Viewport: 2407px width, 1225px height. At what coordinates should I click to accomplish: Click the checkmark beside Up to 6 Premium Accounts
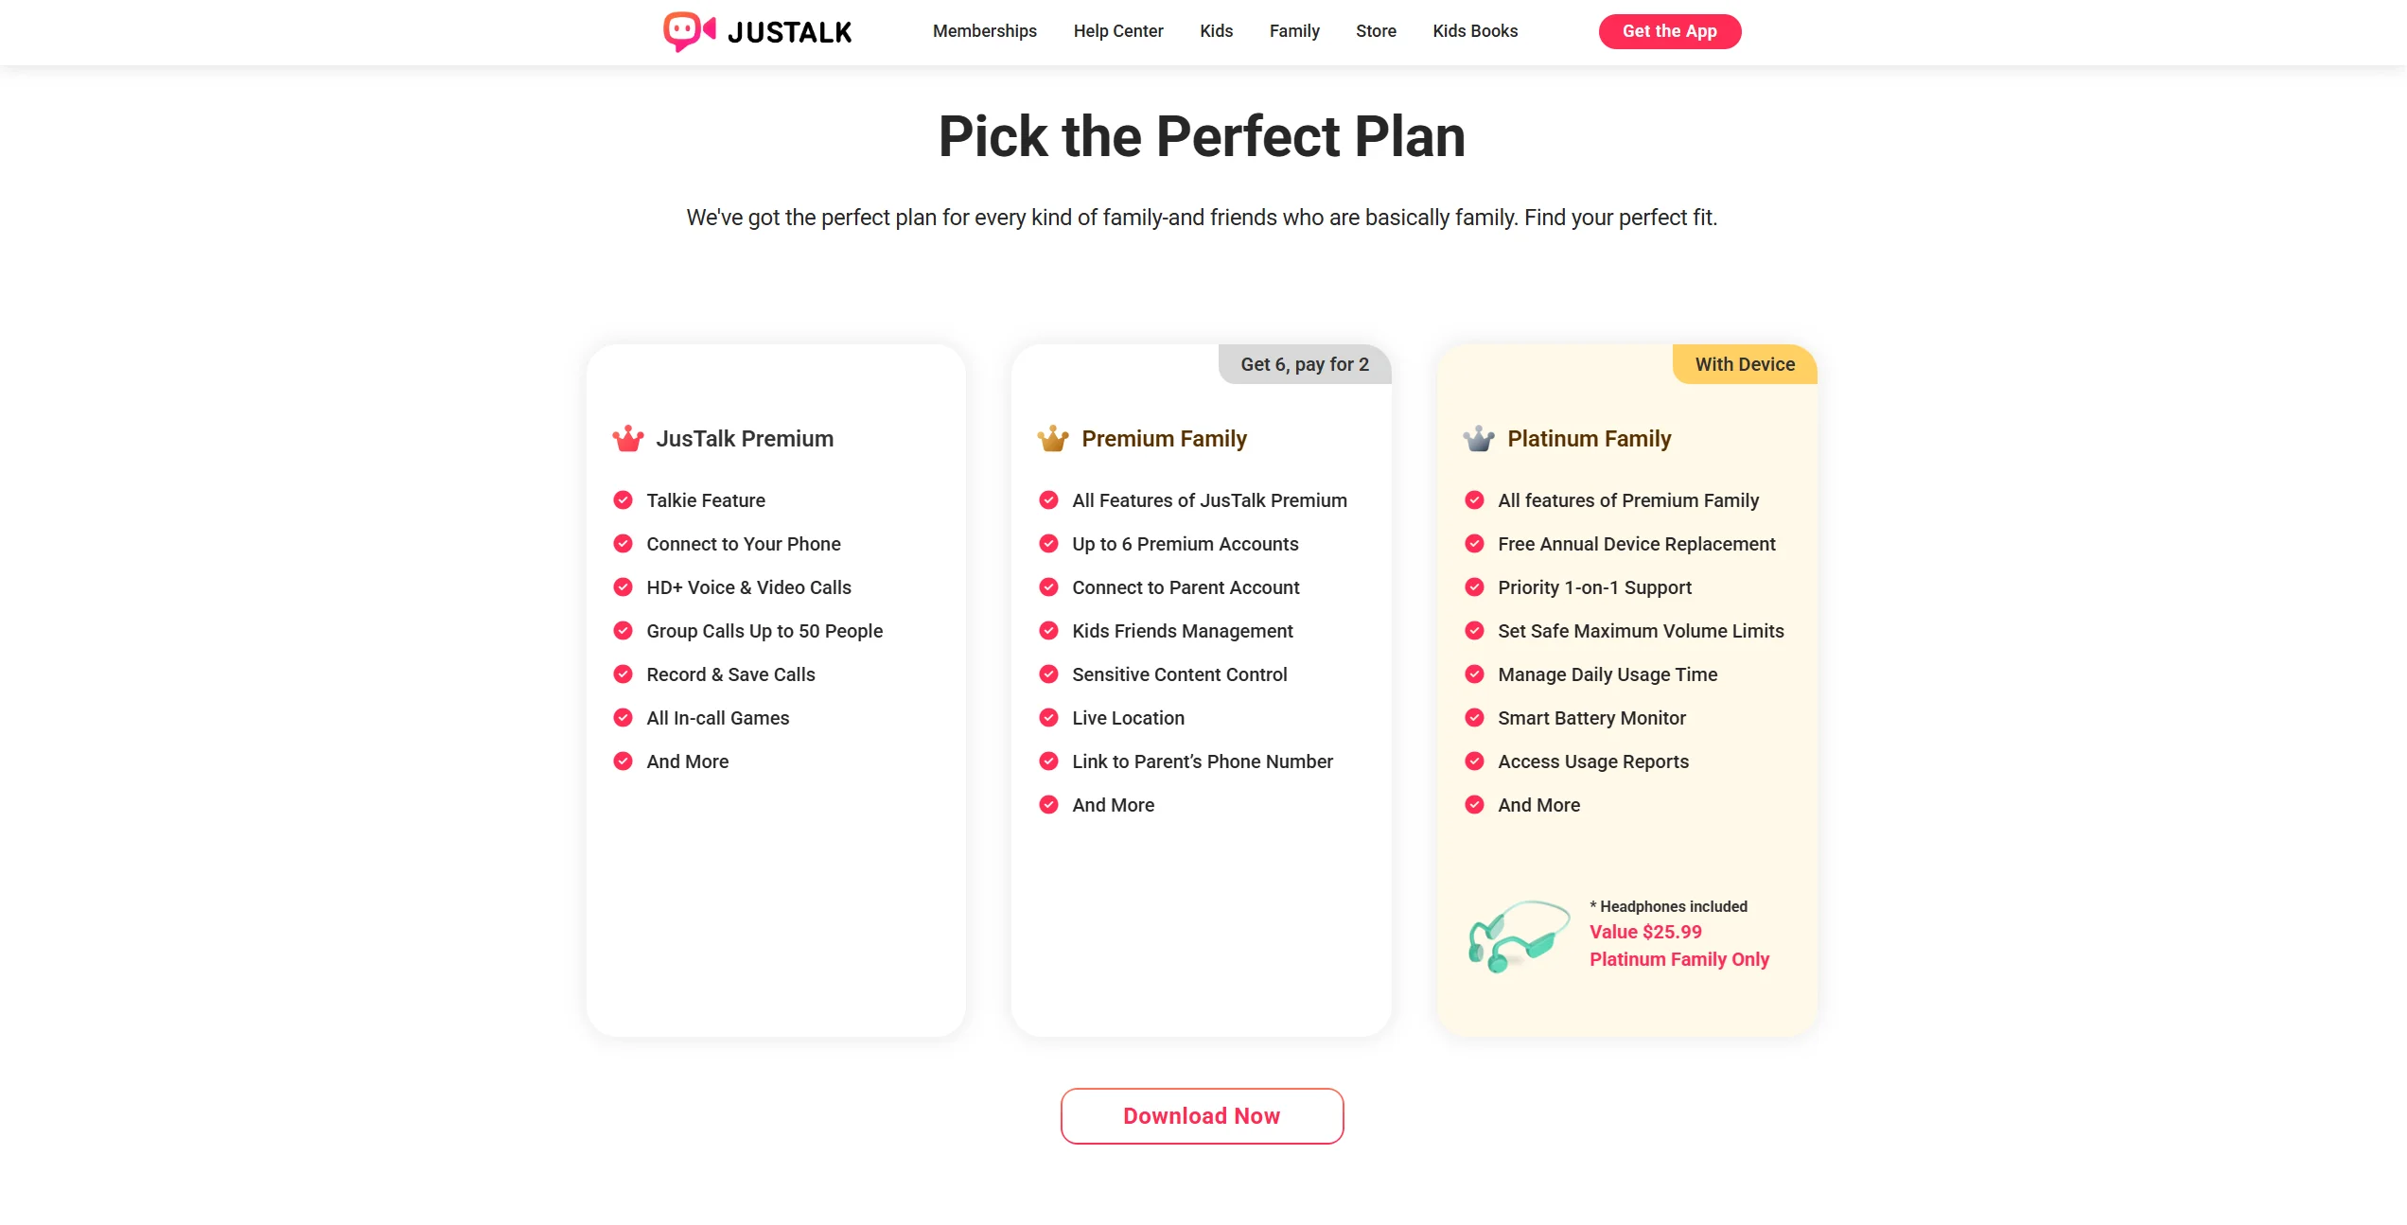tap(1048, 543)
